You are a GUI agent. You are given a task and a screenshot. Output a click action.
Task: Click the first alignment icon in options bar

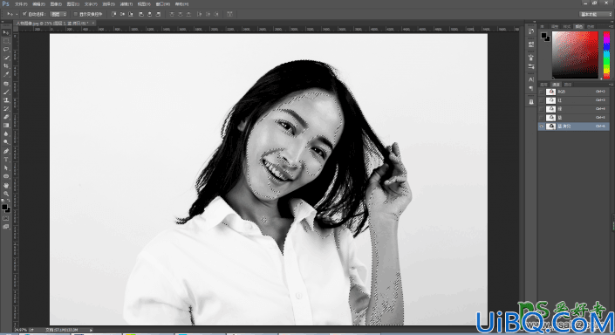(113, 14)
